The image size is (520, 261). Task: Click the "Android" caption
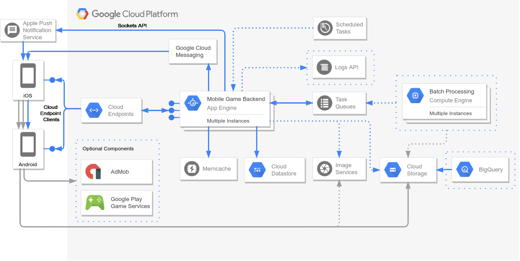pyautogui.click(x=28, y=164)
